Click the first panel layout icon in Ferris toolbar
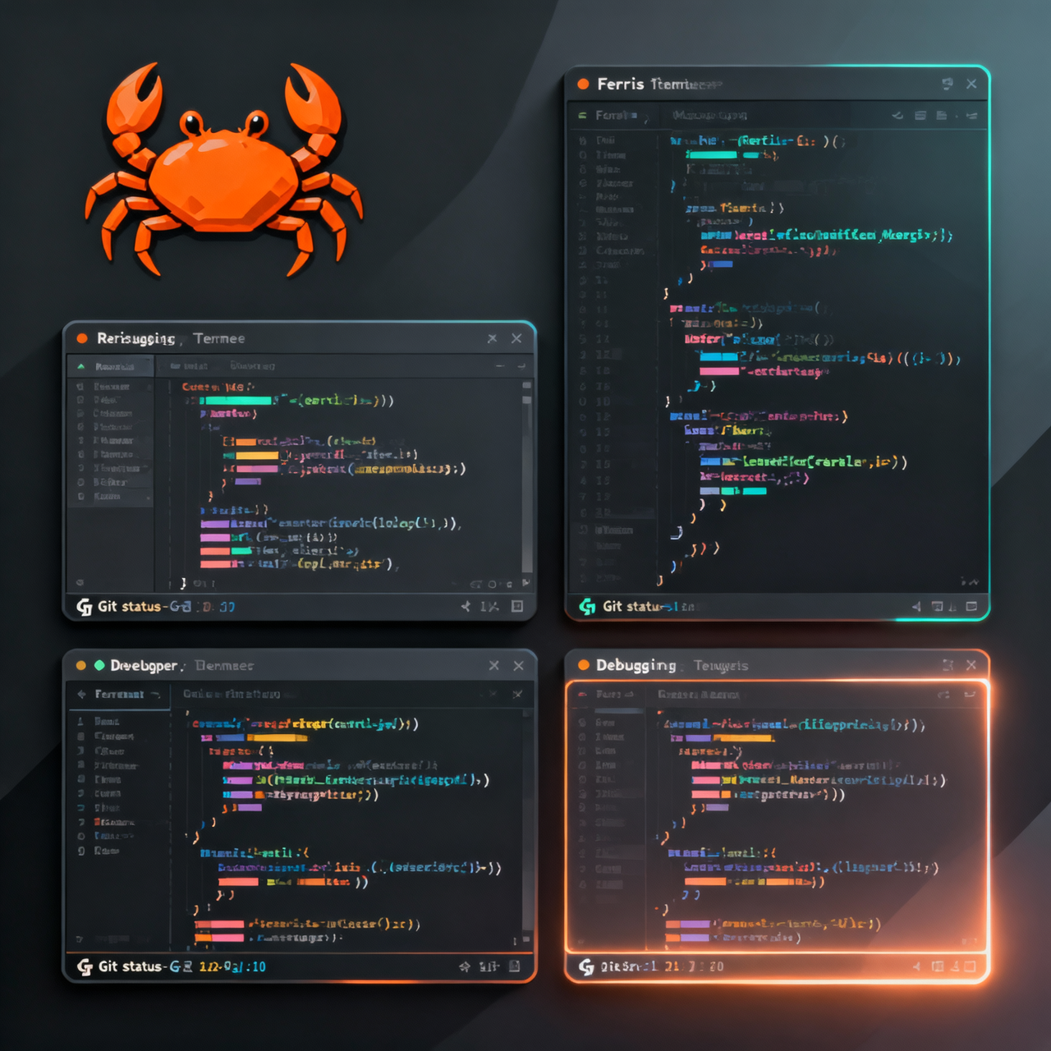Image resolution: width=1051 pixels, height=1051 pixels. (x=920, y=116)
